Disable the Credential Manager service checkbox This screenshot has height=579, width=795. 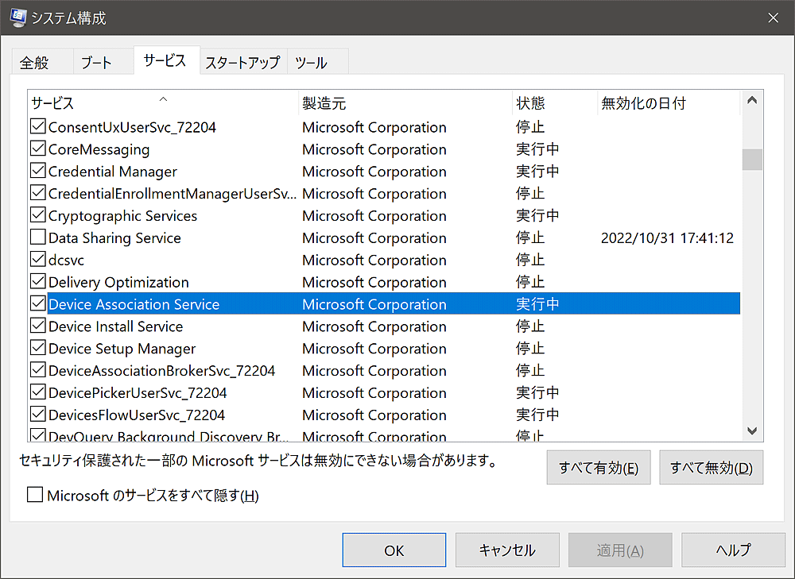coord(37,172)
